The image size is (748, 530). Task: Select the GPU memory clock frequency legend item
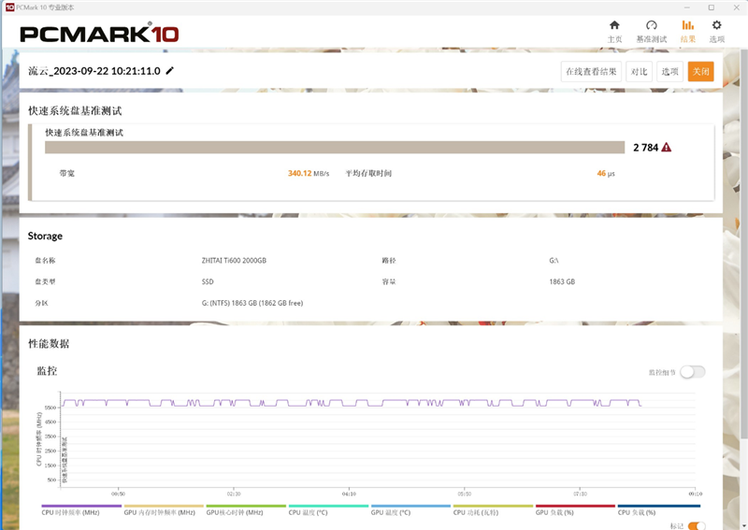point(164,510)
